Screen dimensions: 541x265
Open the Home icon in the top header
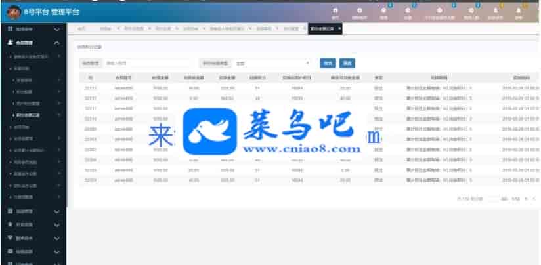[x=335, y=13]
